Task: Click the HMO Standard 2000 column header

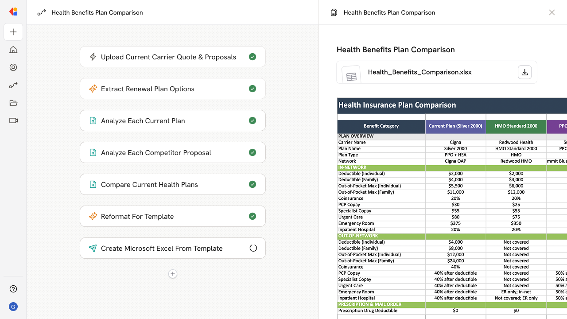Action: click(x=516, y=126)
